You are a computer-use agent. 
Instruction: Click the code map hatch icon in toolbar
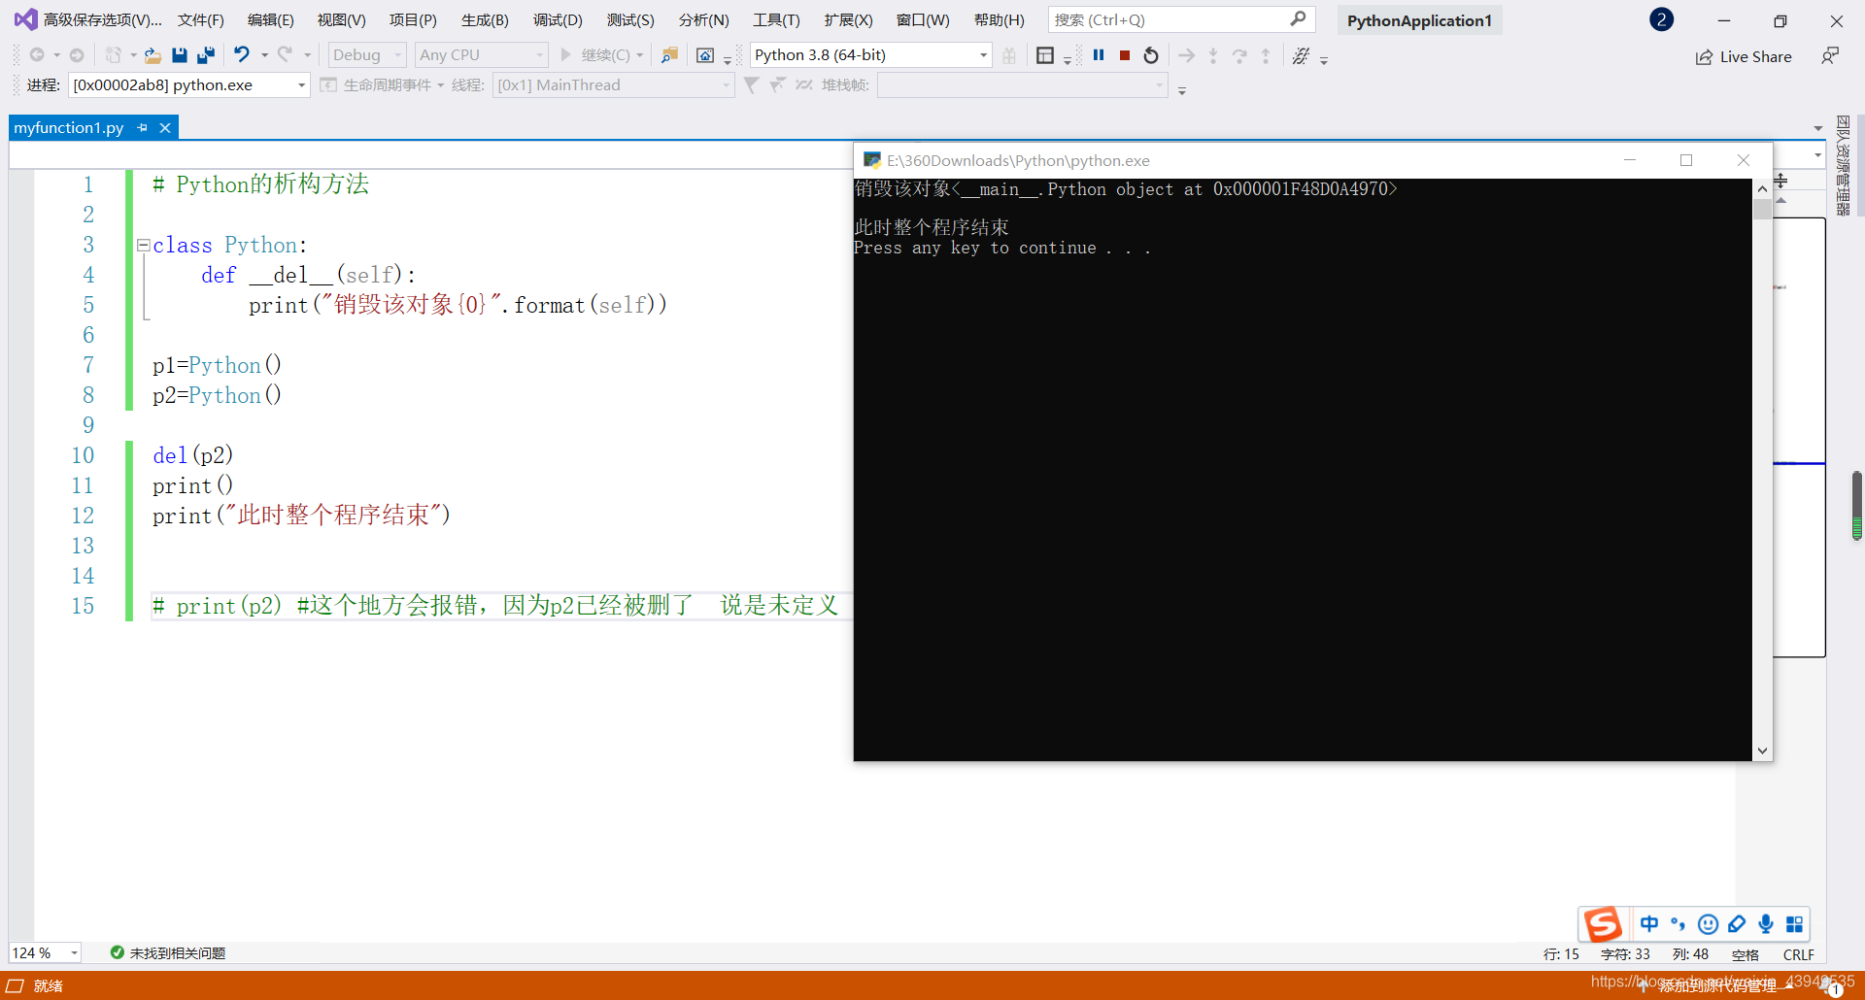1302,55
